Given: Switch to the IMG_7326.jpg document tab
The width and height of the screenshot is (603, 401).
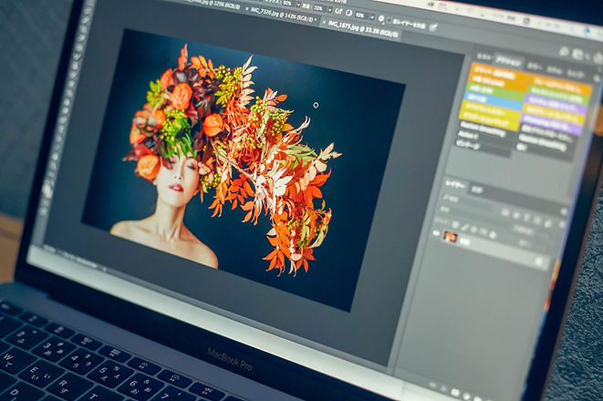Looking at the screenshot, I should click(x=283, y=14).
